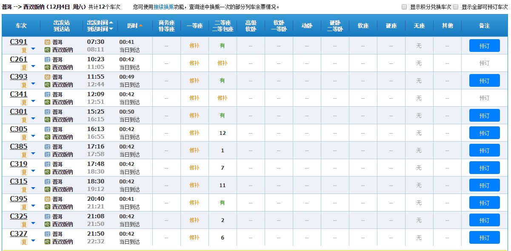Expand the details arrow under C261
Image resolution: width=511 pixels, height=251 pixels.
tap(32, 66)
